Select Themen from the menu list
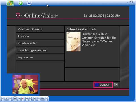The width and height of the screenshot is (136, 102). coord(40,36)
